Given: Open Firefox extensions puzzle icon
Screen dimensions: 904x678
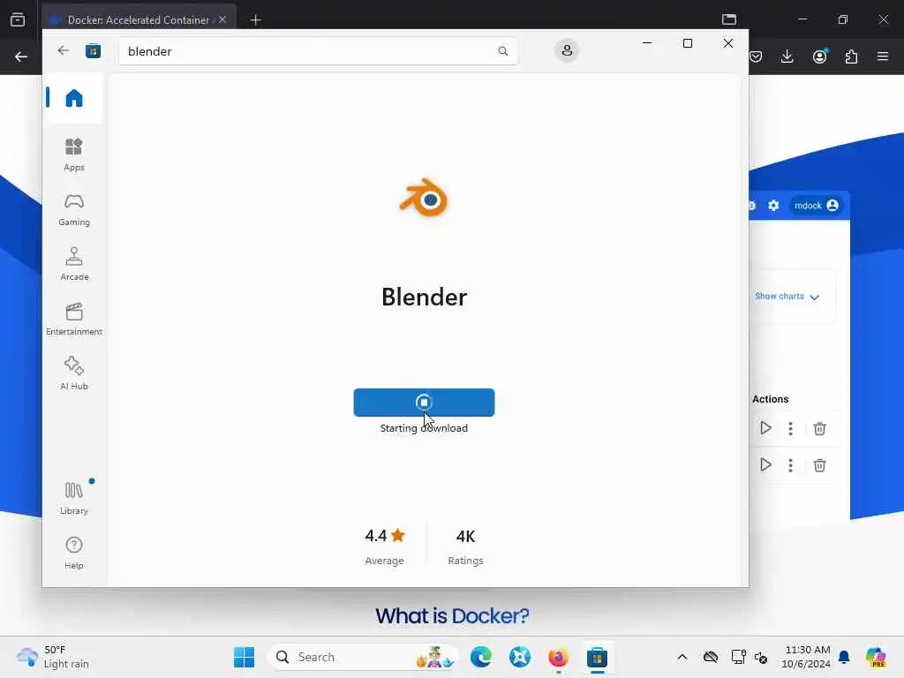Looking at the screenshot, I should pos(851,56).
